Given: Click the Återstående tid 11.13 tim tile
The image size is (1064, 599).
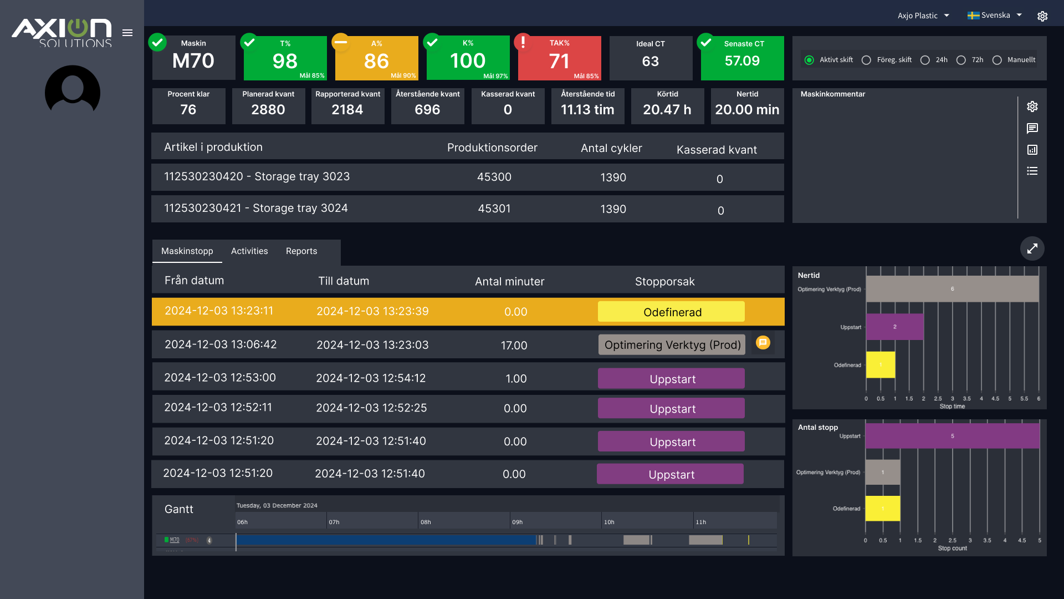Looking at the screenshot, I should click(587, 106).
